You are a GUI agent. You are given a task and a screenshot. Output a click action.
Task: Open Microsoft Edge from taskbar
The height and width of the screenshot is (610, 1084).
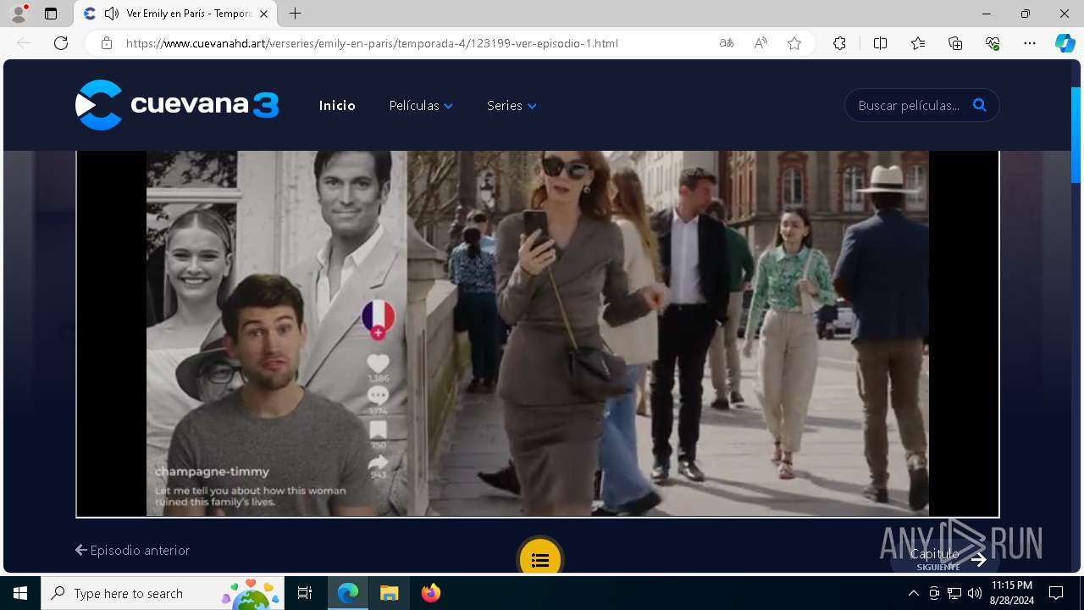click(x=348, y=593)
